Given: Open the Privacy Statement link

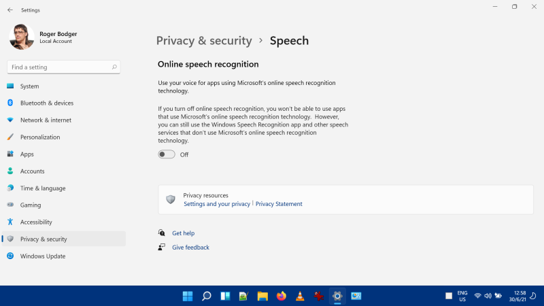Looking at the screenshot, I should [x=279, y=203].
